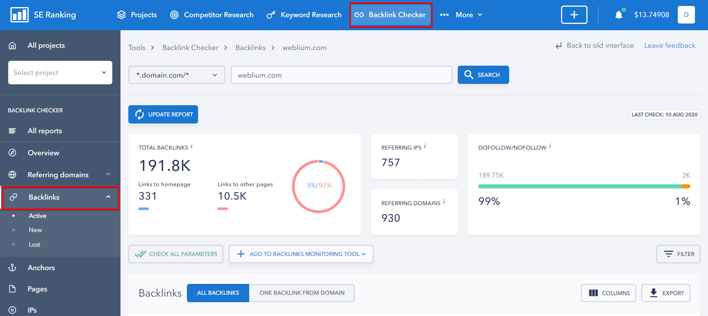This screenshot has height=316, width=708.
Task: Click the IPs target icon
Action: (12, 310)
